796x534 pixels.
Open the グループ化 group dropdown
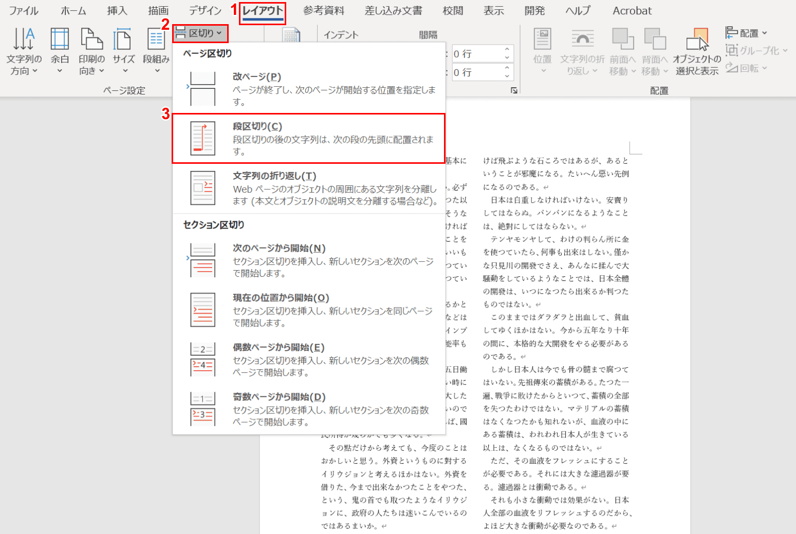pos(756,50)
